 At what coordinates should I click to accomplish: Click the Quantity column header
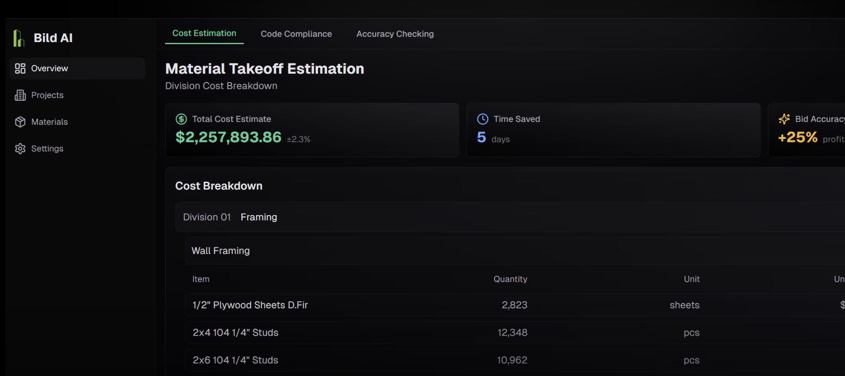[x=510, y=279]
